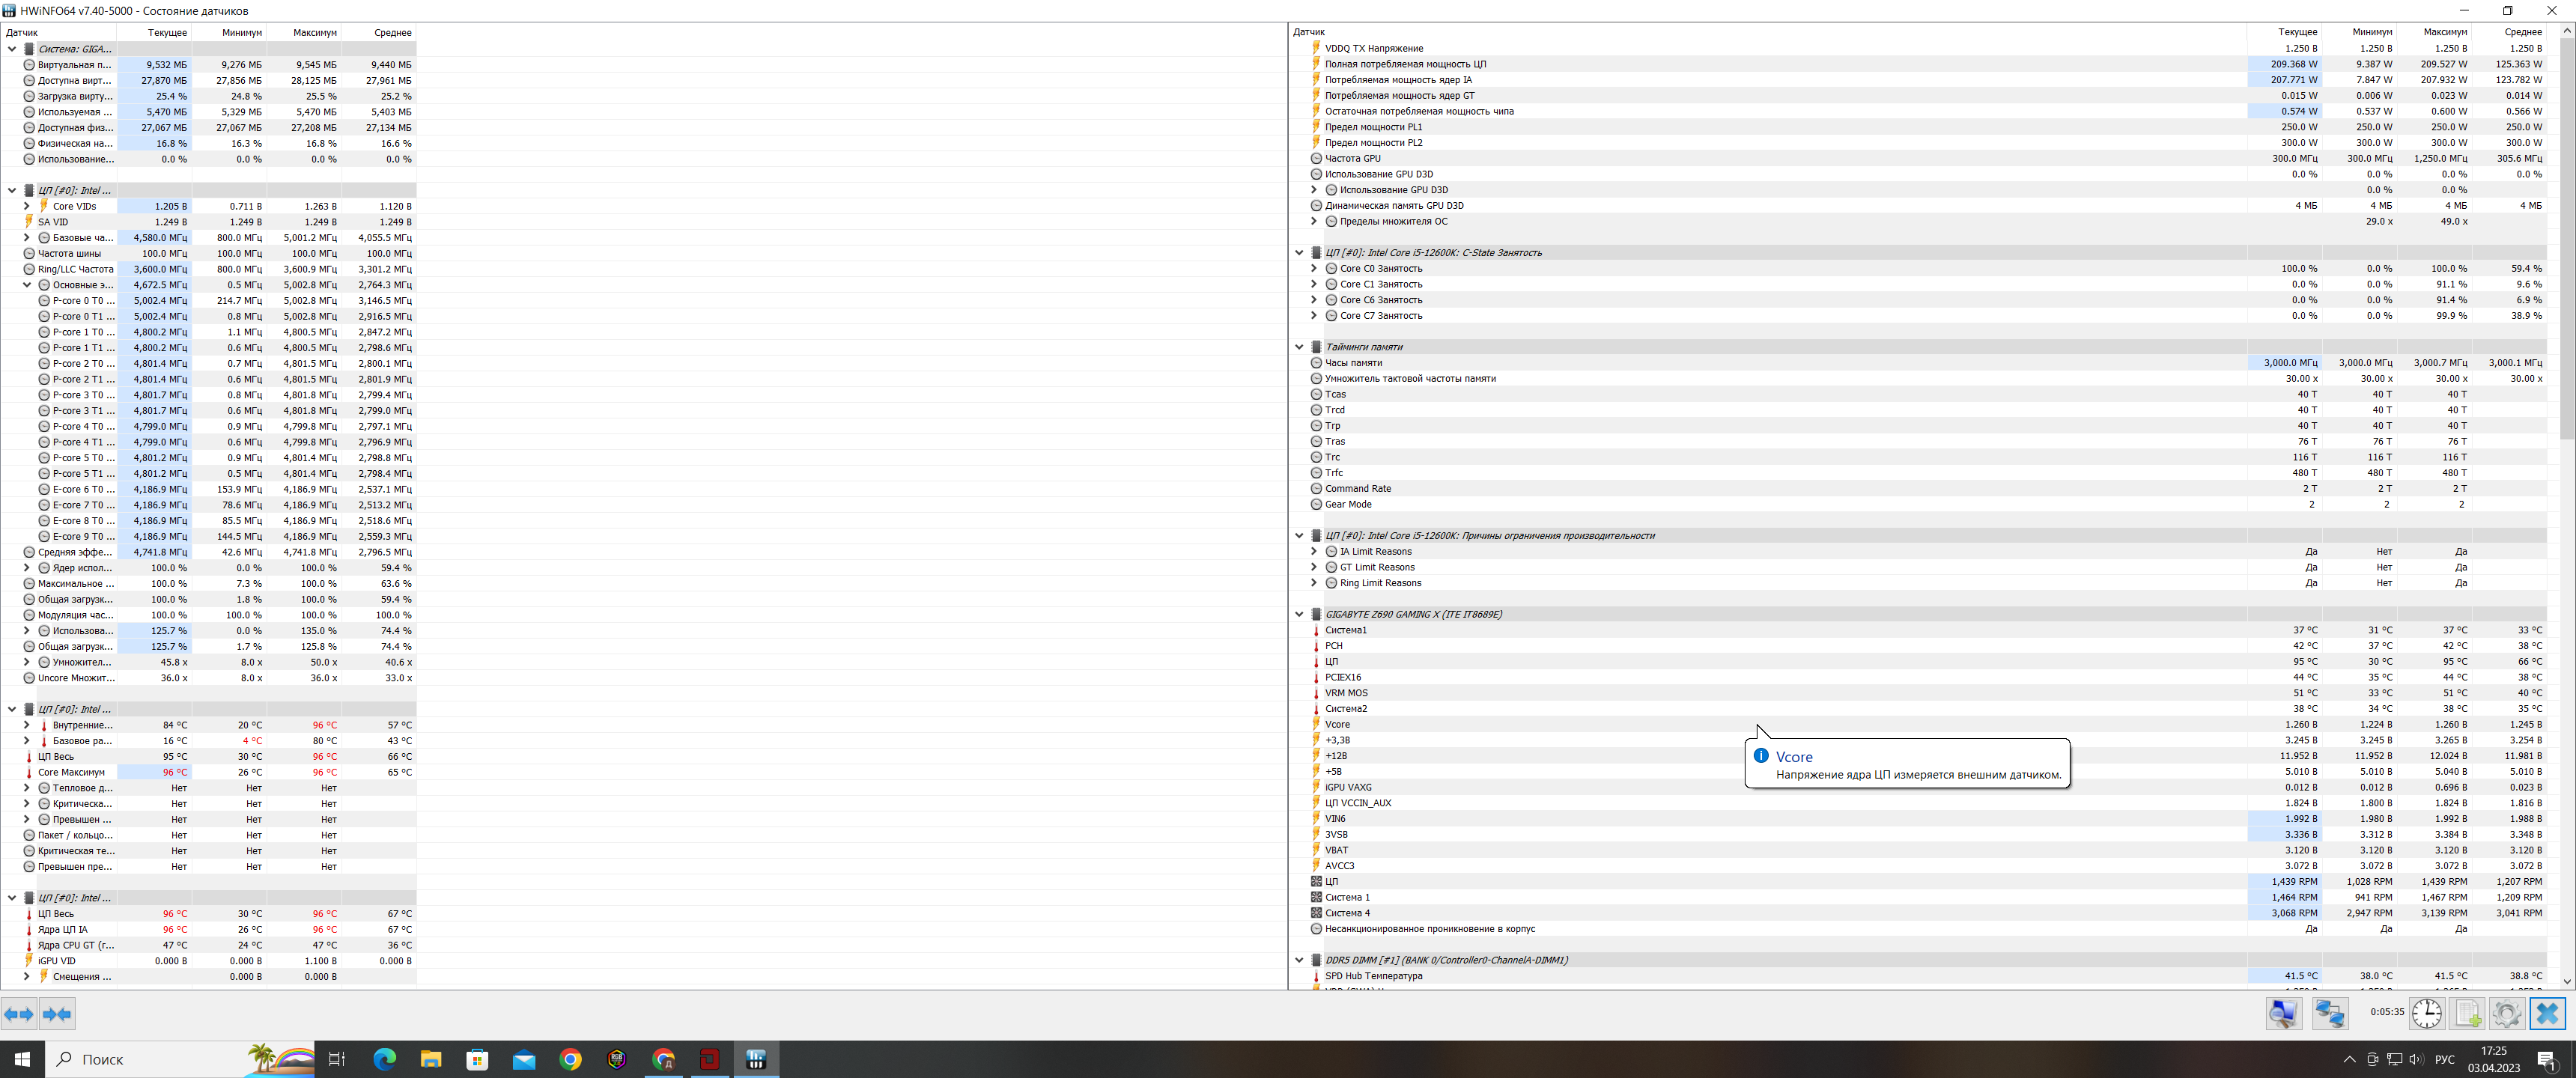Image resolution: width=2576 pixels, height=1078 pixels.
Task: Expand the Core VIDs row
Action: click(x=27, y=206)
